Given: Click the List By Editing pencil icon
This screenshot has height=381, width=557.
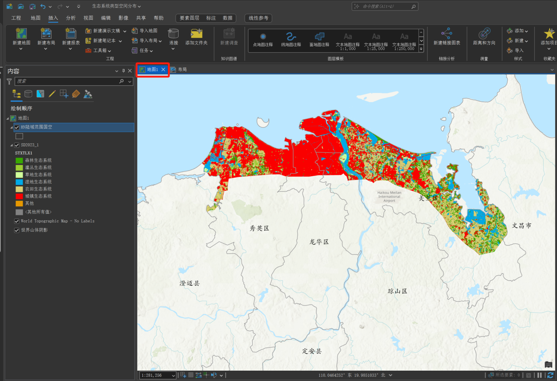Looking at the screenshot, I should tap(52, 94).
